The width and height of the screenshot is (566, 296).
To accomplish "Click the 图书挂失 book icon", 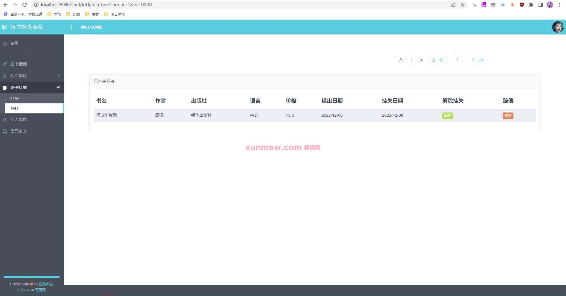I will [4, 87].
